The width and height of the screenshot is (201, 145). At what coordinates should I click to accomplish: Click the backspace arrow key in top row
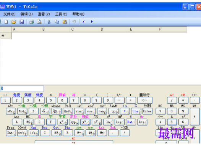[x=145, y=100]
